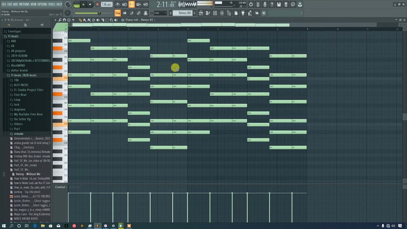This screenshot has width=407, height=229.
Task: Open Windows taskbar search
Action: click(x=11, y=226)
